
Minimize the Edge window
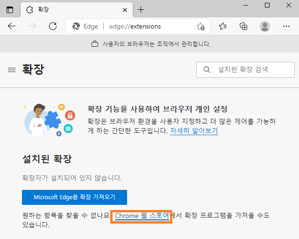246,5
